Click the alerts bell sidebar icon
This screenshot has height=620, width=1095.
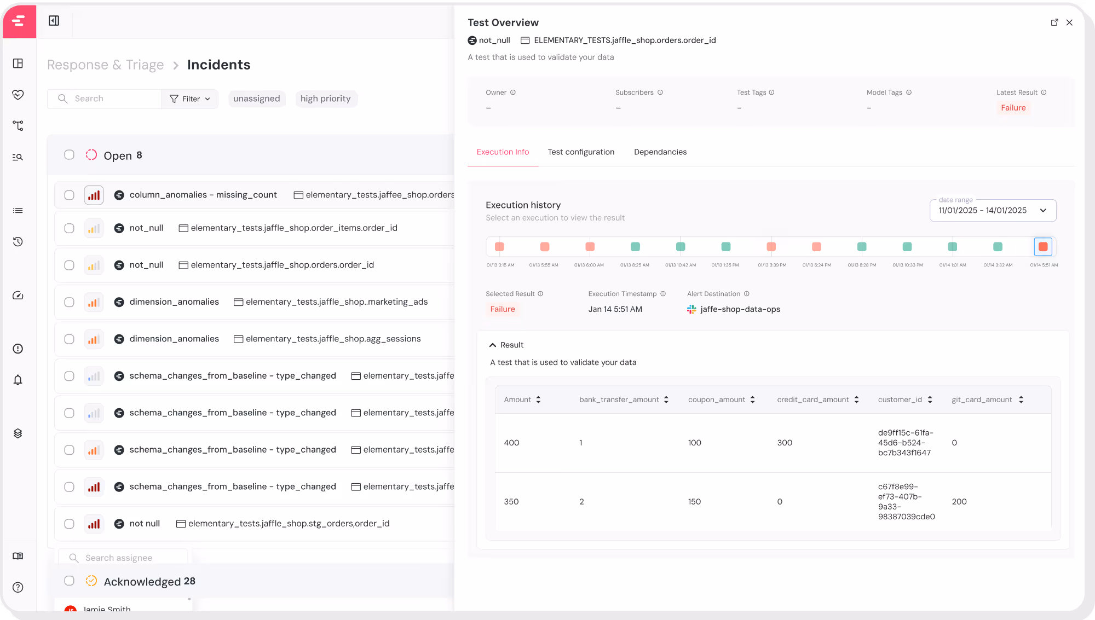coord(18,380)
